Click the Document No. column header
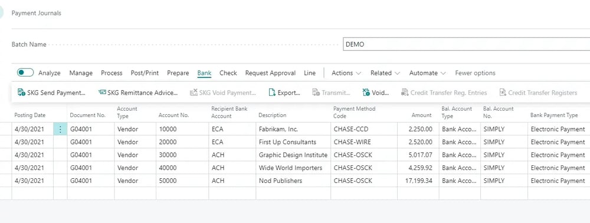590x223 pixels. pos(88,115)
